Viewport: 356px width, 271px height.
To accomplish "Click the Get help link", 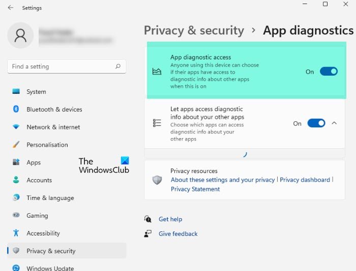I will (x=170, y=219).
